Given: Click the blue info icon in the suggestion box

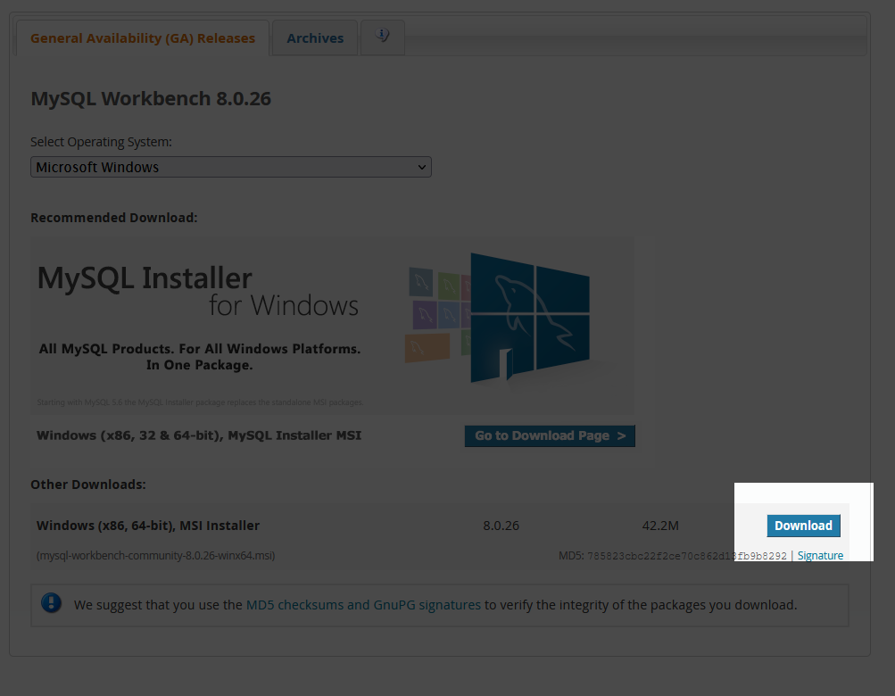Looking at the screenshot, I should (51, 603).
